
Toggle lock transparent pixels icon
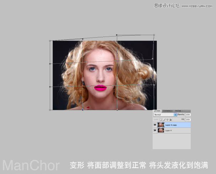[161, 120]
